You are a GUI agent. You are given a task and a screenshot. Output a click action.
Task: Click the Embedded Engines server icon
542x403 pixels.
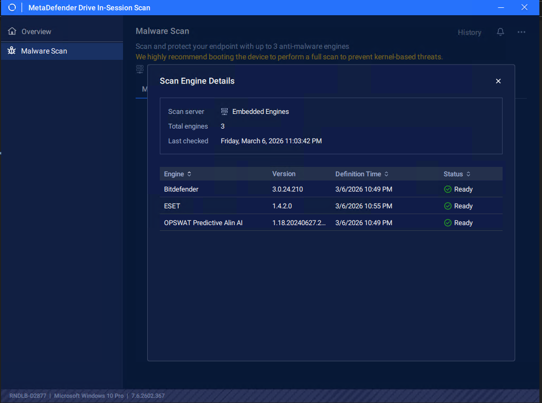point(224,111)
